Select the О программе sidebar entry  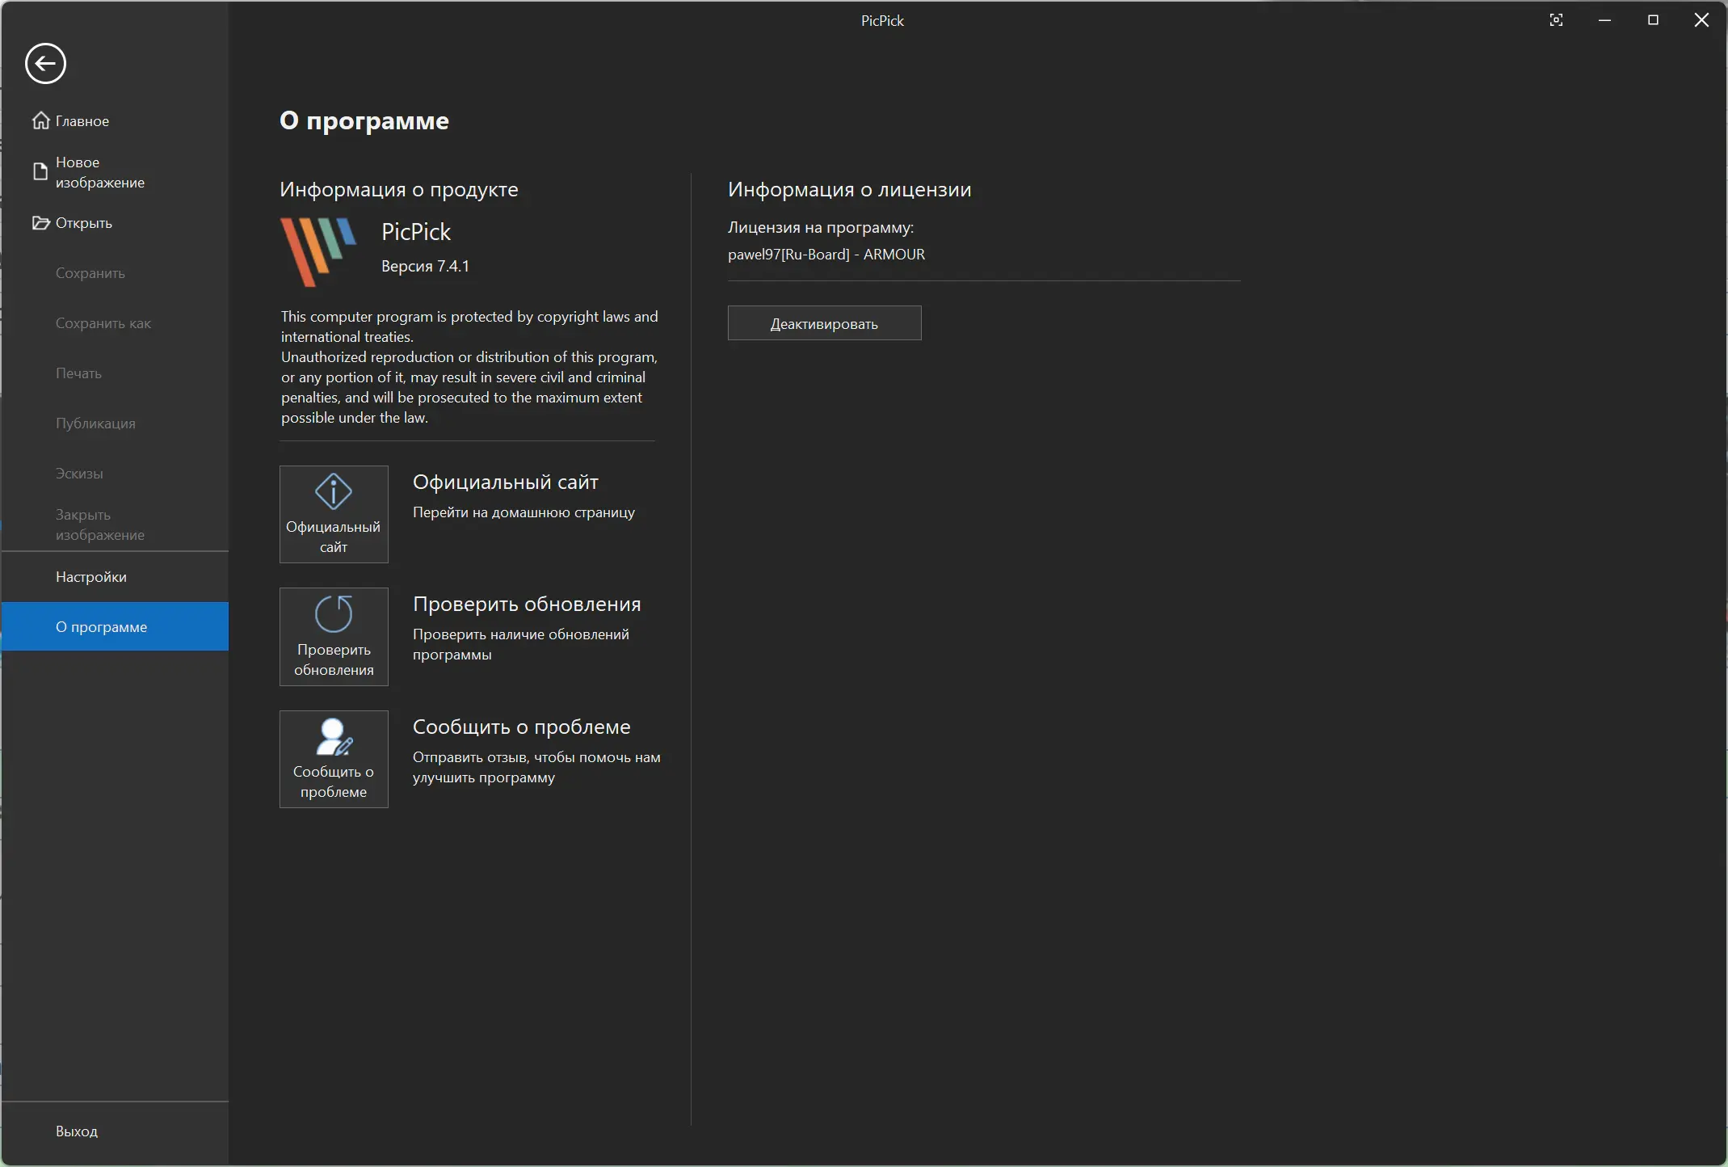click(x=101, y=627)
